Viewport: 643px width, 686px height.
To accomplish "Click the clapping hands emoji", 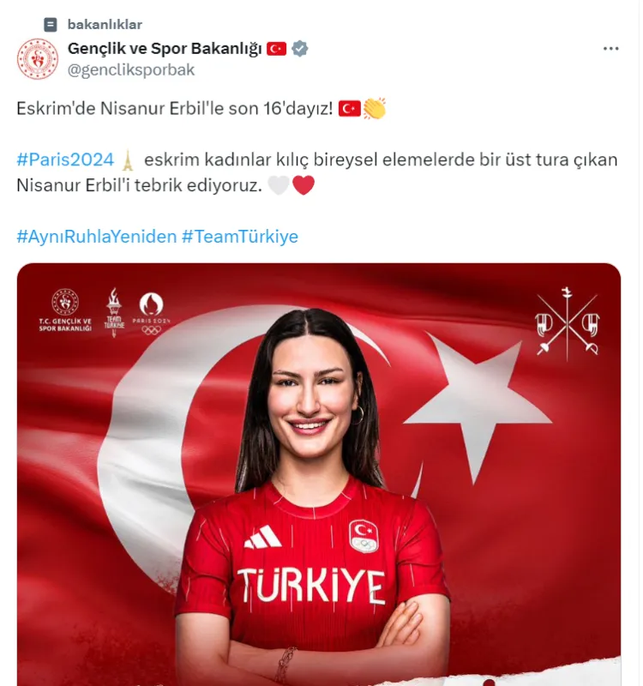I will coord(375,109).
